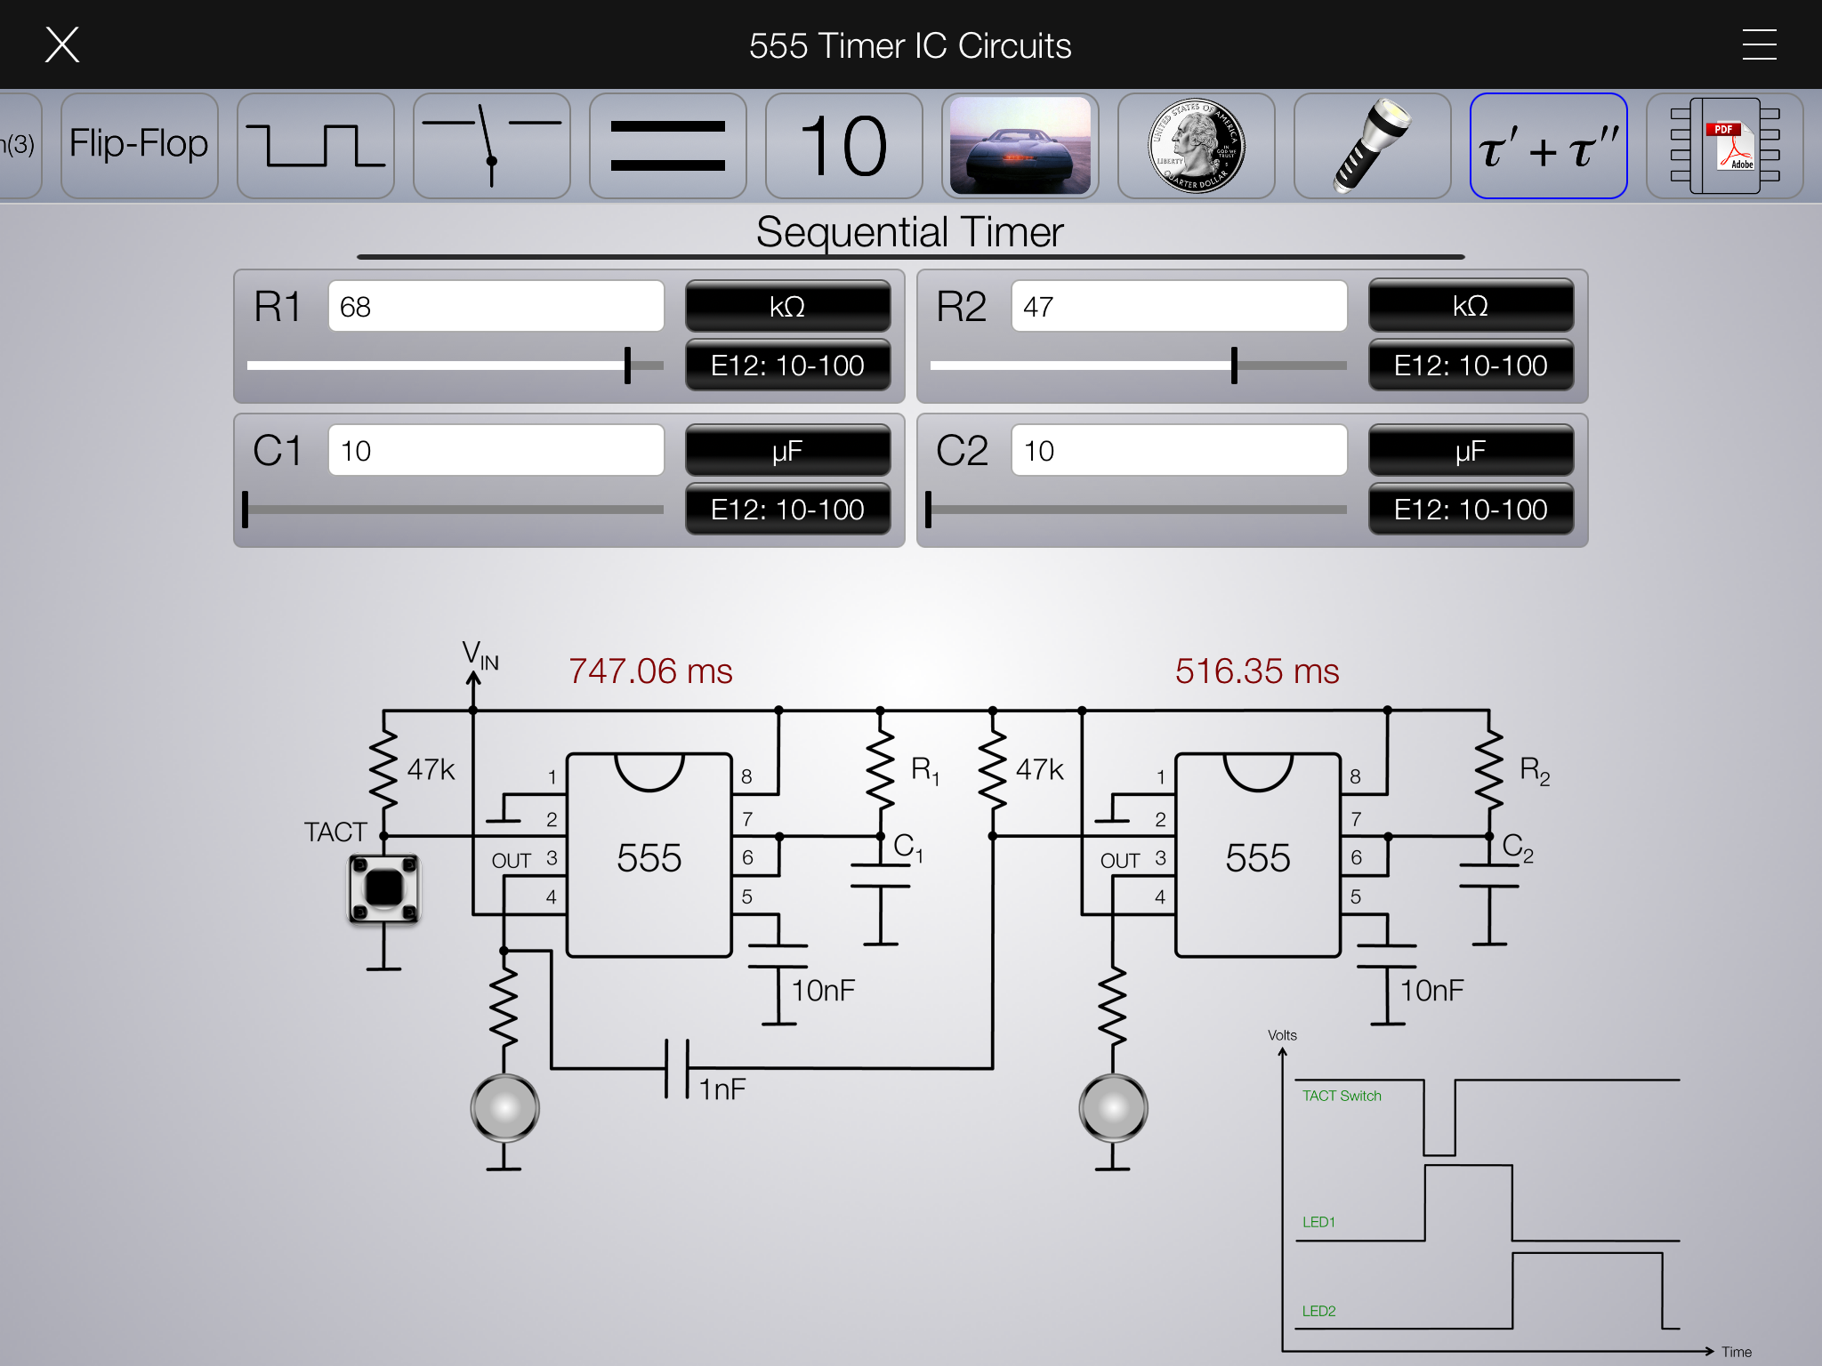The width and height of the screenshot is (1822, 1366).
Task: Select the quarter dollar coin icon
Action: [1196, 146]
